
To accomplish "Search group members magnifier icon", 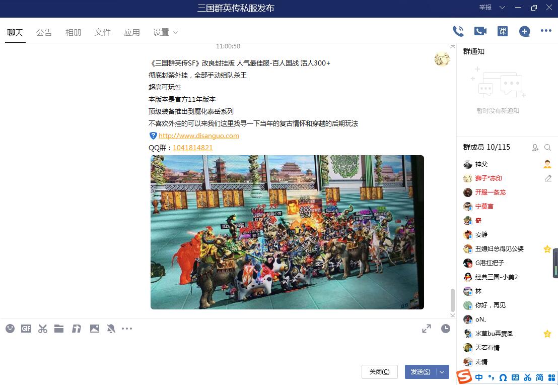I will [x=548, y=148].
